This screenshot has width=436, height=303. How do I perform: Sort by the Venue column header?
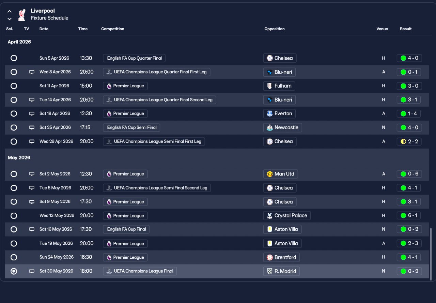(x=382, y=29)
